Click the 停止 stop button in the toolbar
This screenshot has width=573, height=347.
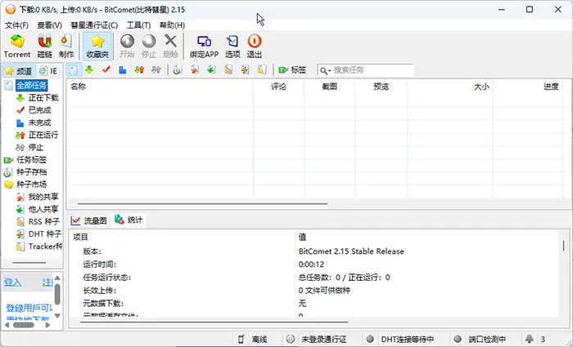pos(149,46)
